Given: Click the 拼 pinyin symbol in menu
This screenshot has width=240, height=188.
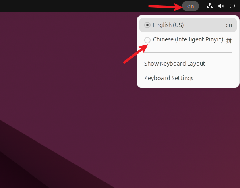Looking at the screenshot, I should tap(229, 41).
